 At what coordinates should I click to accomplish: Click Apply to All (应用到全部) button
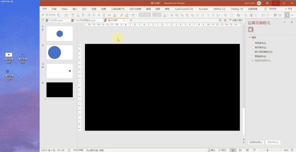256,142
